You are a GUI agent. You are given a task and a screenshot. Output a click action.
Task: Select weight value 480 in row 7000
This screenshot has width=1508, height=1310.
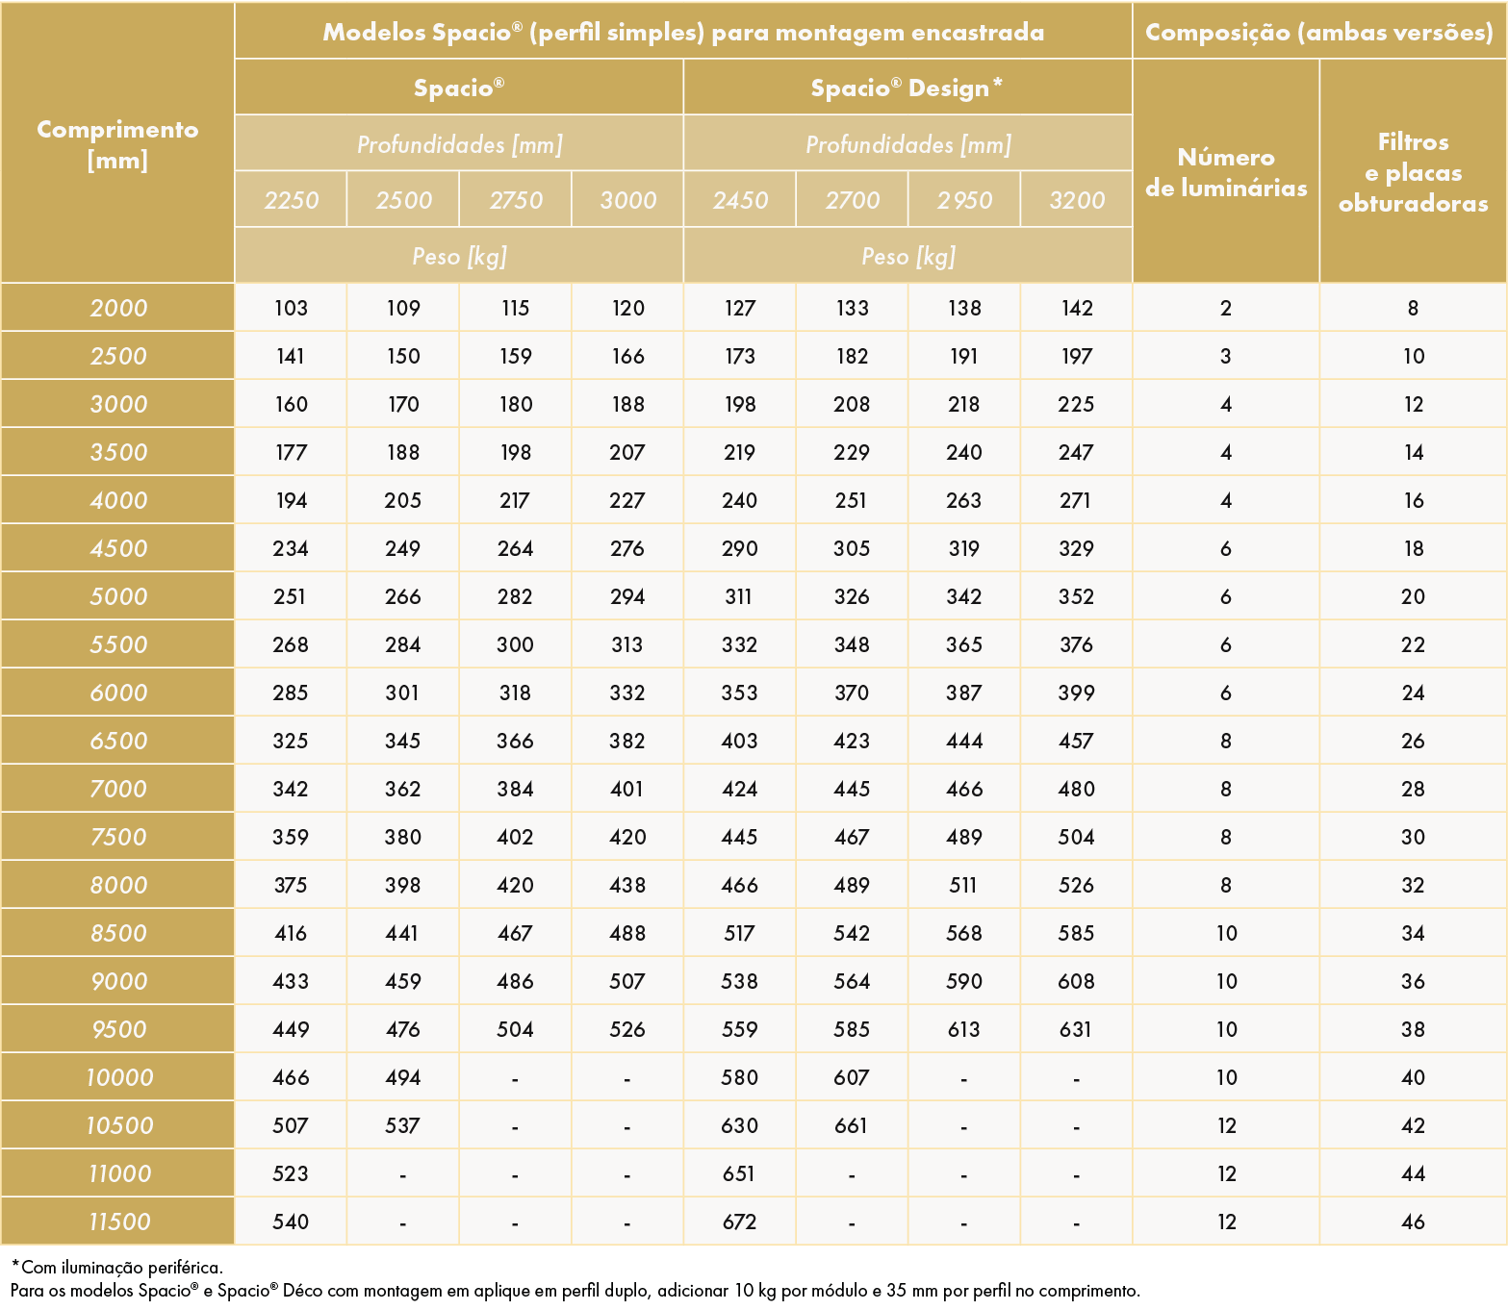(x=1077, y=789)
